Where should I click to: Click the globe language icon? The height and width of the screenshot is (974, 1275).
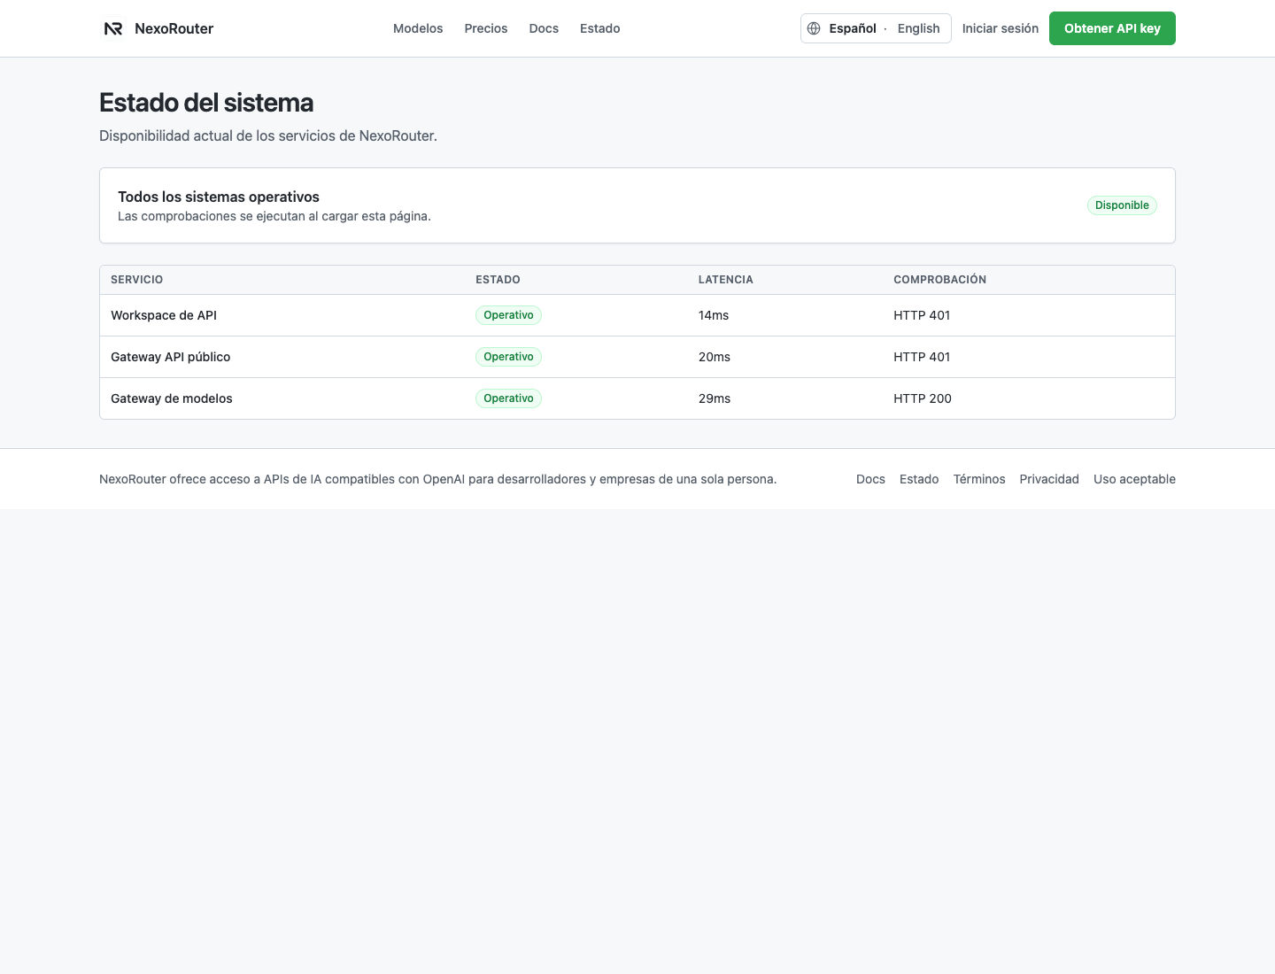814,28
